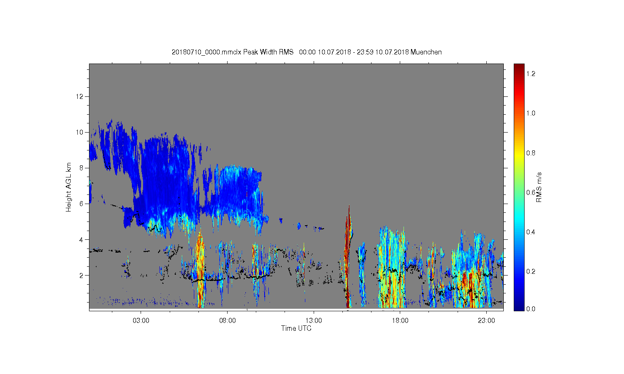Click the dark red top of the colorbar
The height and width of the screenshot is (374, 624).
(x=519, y=69)
